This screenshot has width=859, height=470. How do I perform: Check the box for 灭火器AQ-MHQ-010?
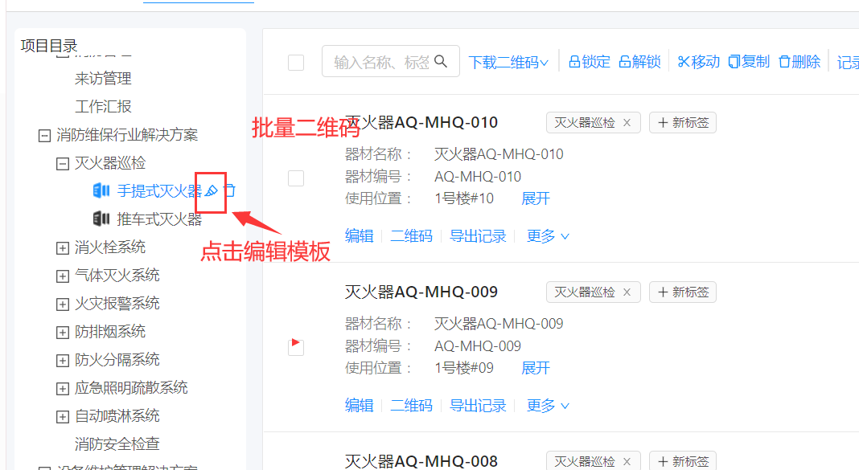point(296,178)
